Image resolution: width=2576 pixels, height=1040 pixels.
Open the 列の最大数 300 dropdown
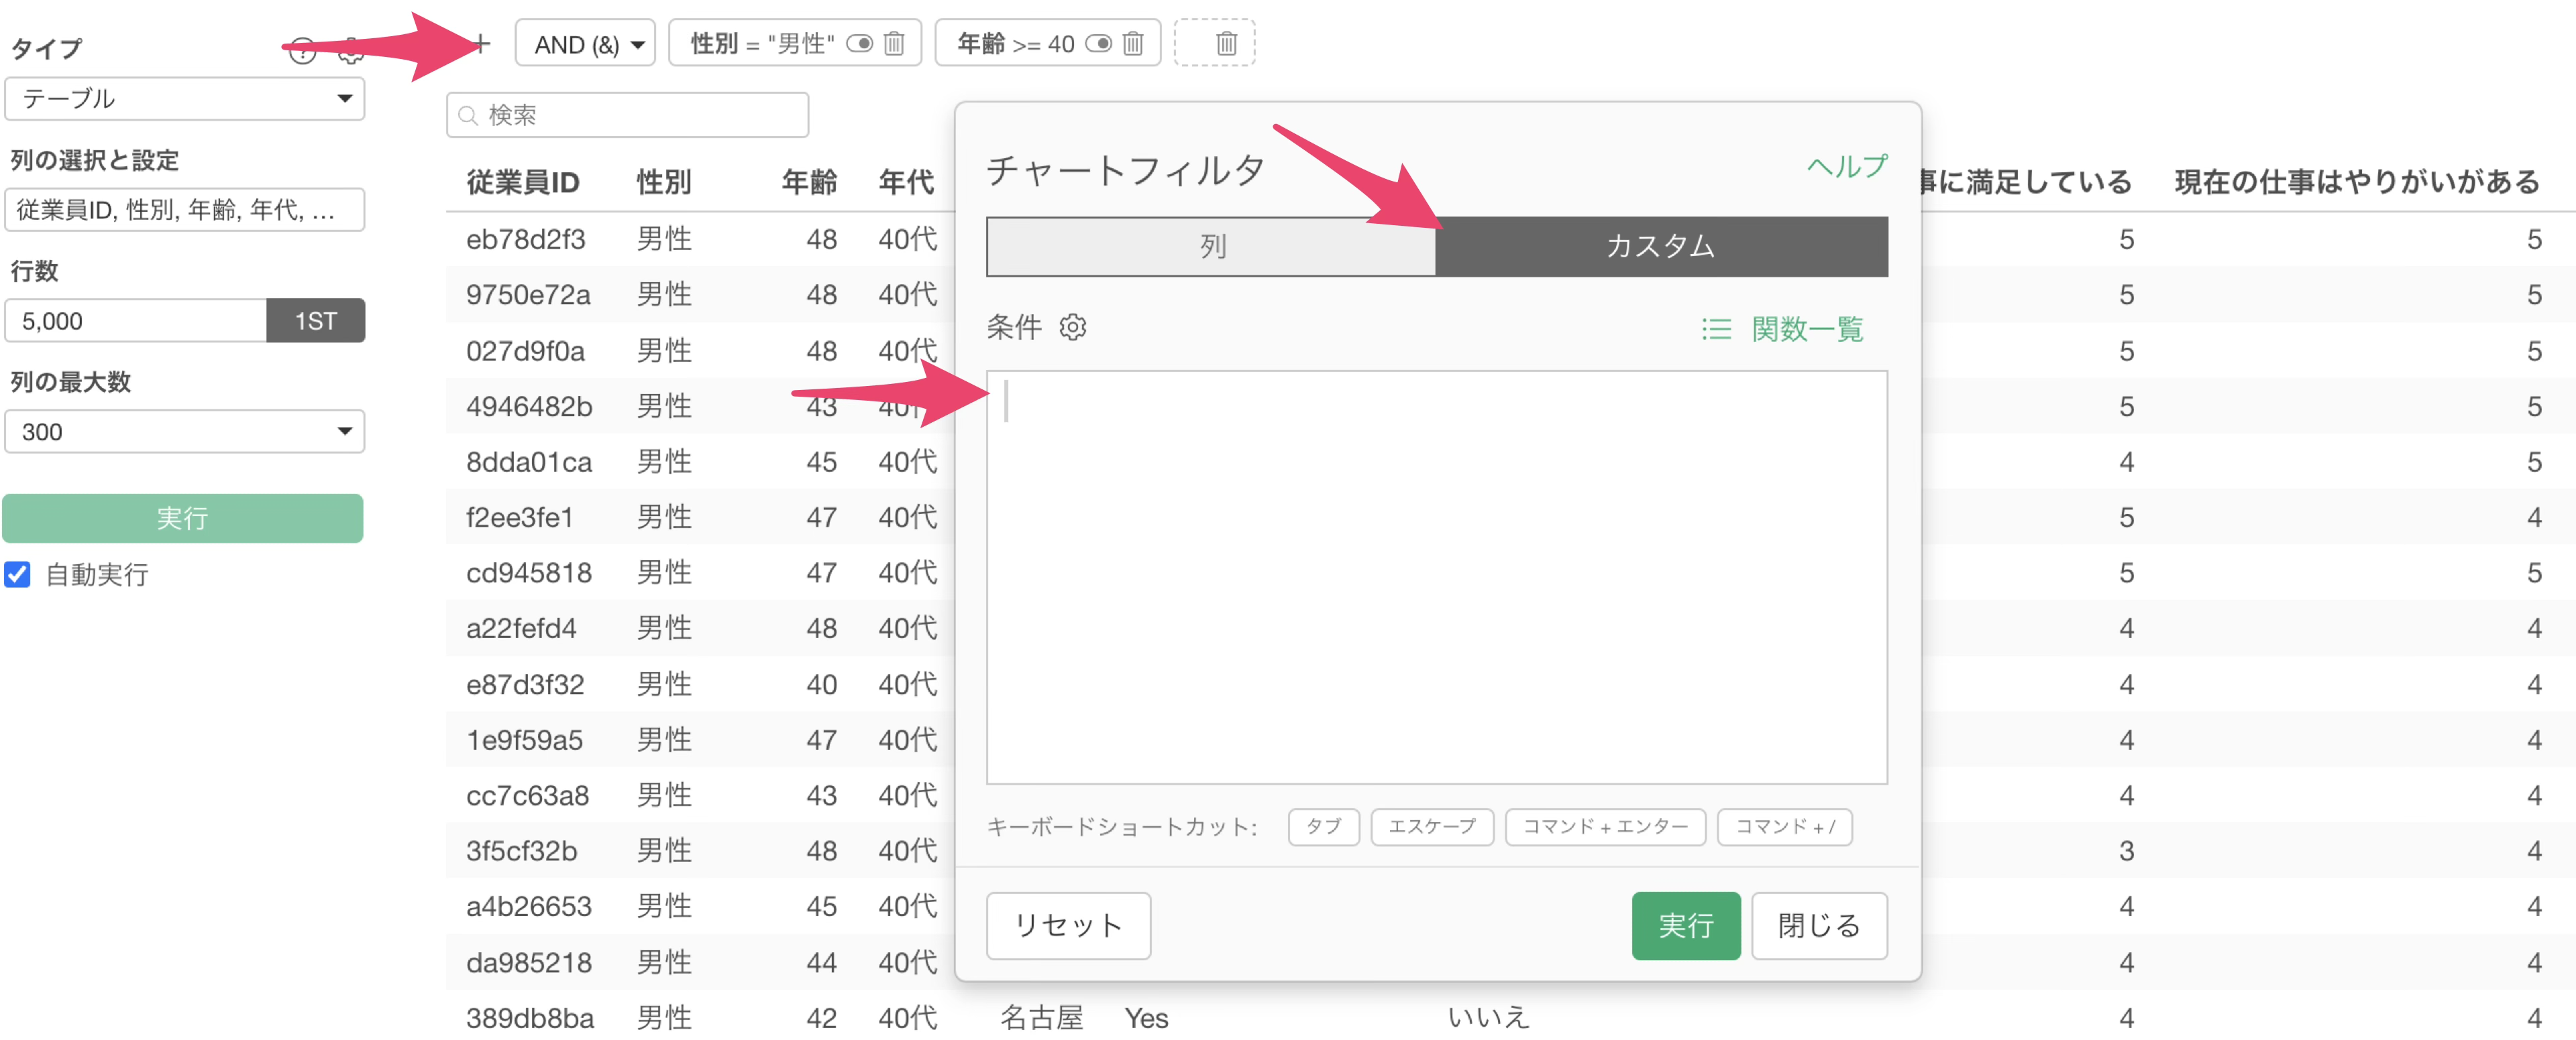(x=184, y=432)
